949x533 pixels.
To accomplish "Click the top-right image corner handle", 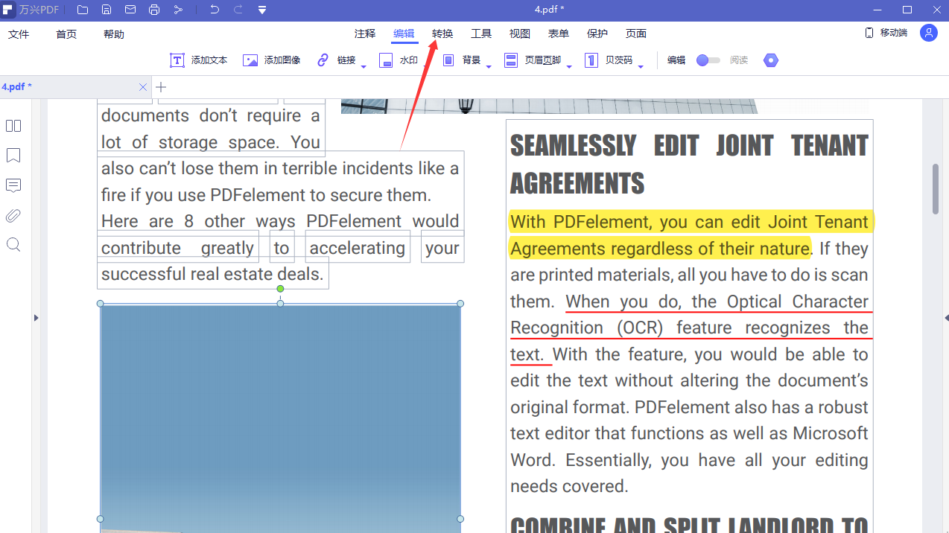I will [x=460, y=304].
